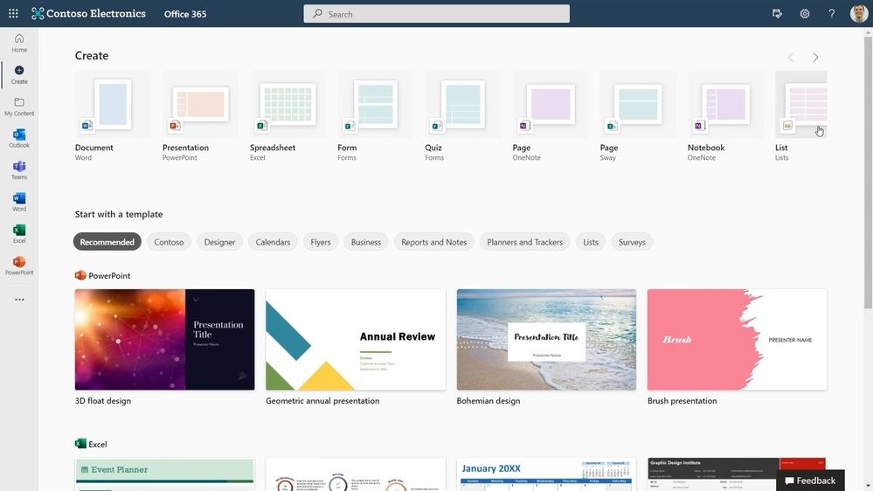Screen dimensions: 873x491
Task: Create a new PowerPoint Presentation
Action: pyautogui.click(x=200, y=116)
